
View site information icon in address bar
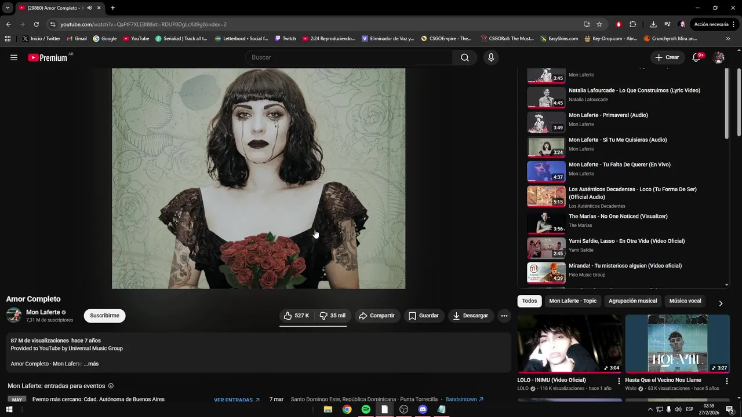[x=53, y=24]
